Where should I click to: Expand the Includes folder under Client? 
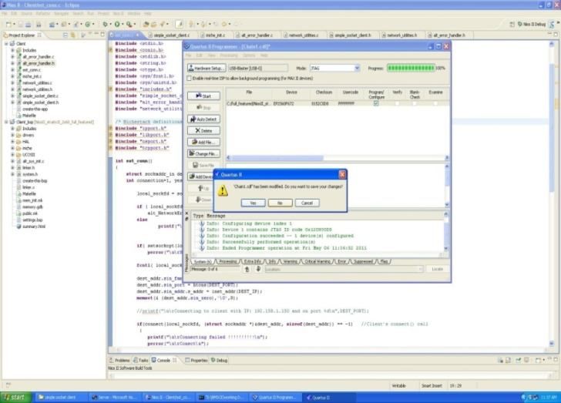tap(12, 50)
